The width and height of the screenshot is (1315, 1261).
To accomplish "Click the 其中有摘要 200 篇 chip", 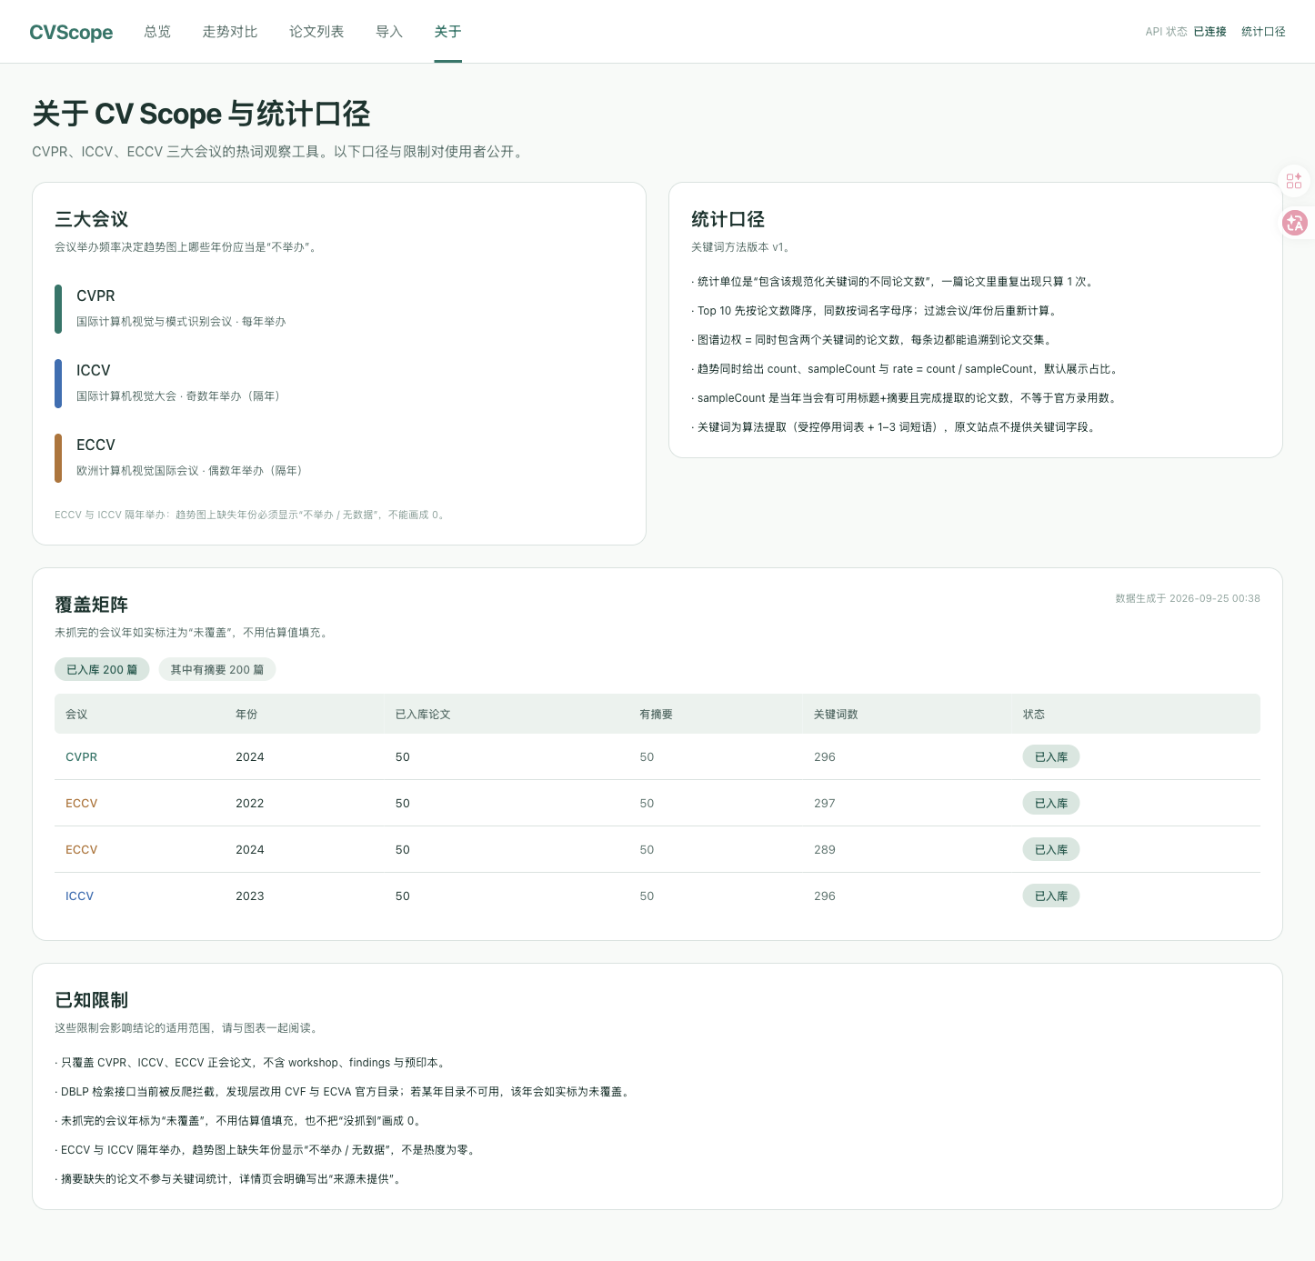I will pyautogui.click(x=217, y=670).
